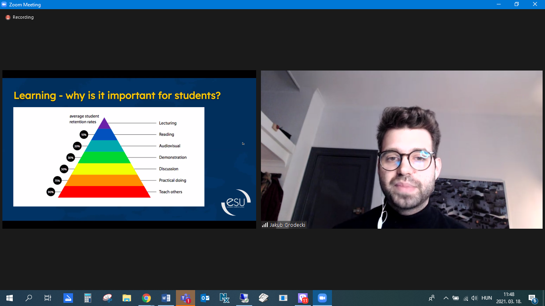Click the shared slide with learning pyramid
The width and height of the screenshot is (545, 306).
pos(129,149)
